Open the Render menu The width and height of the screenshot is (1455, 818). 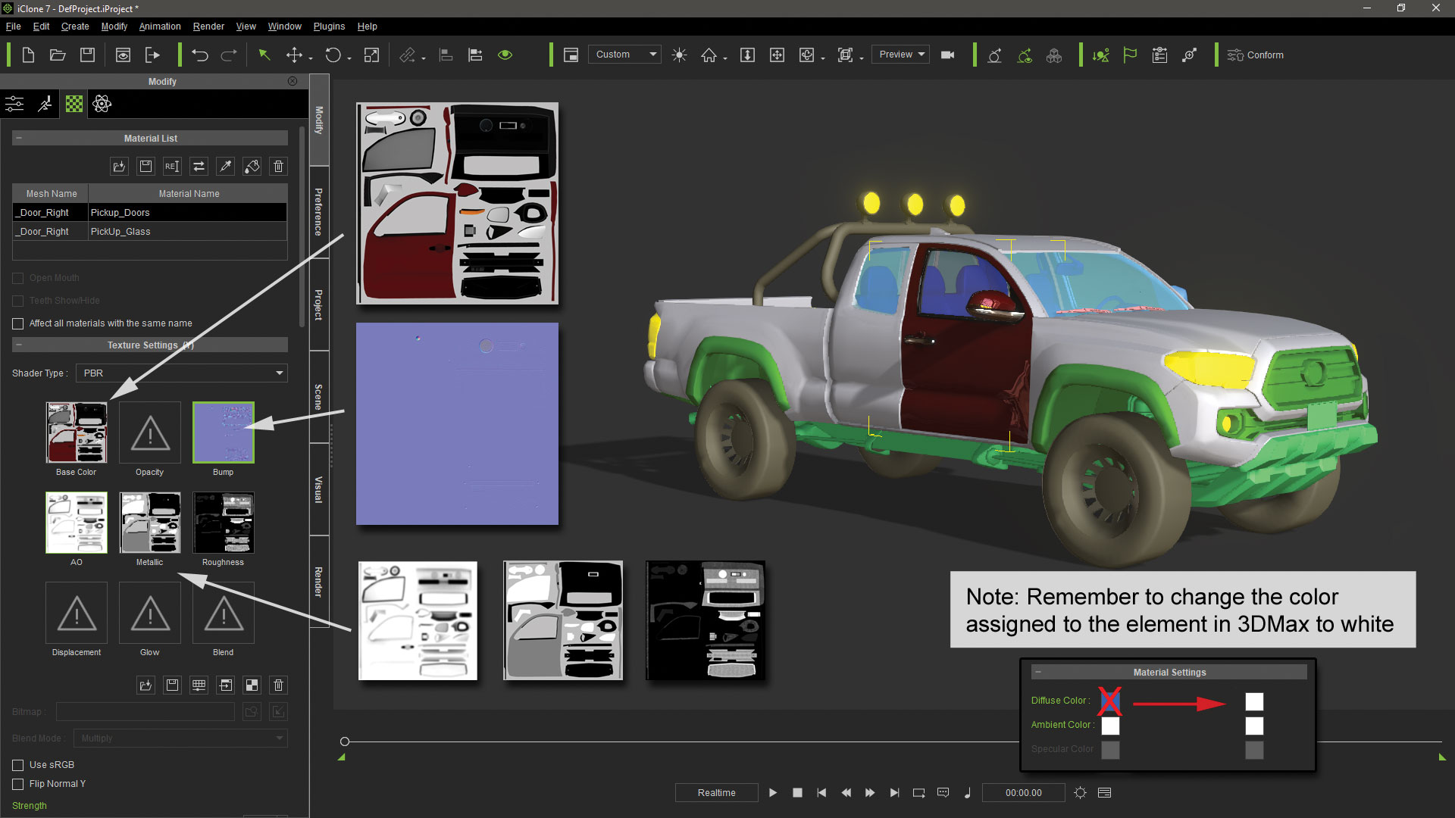208,26
